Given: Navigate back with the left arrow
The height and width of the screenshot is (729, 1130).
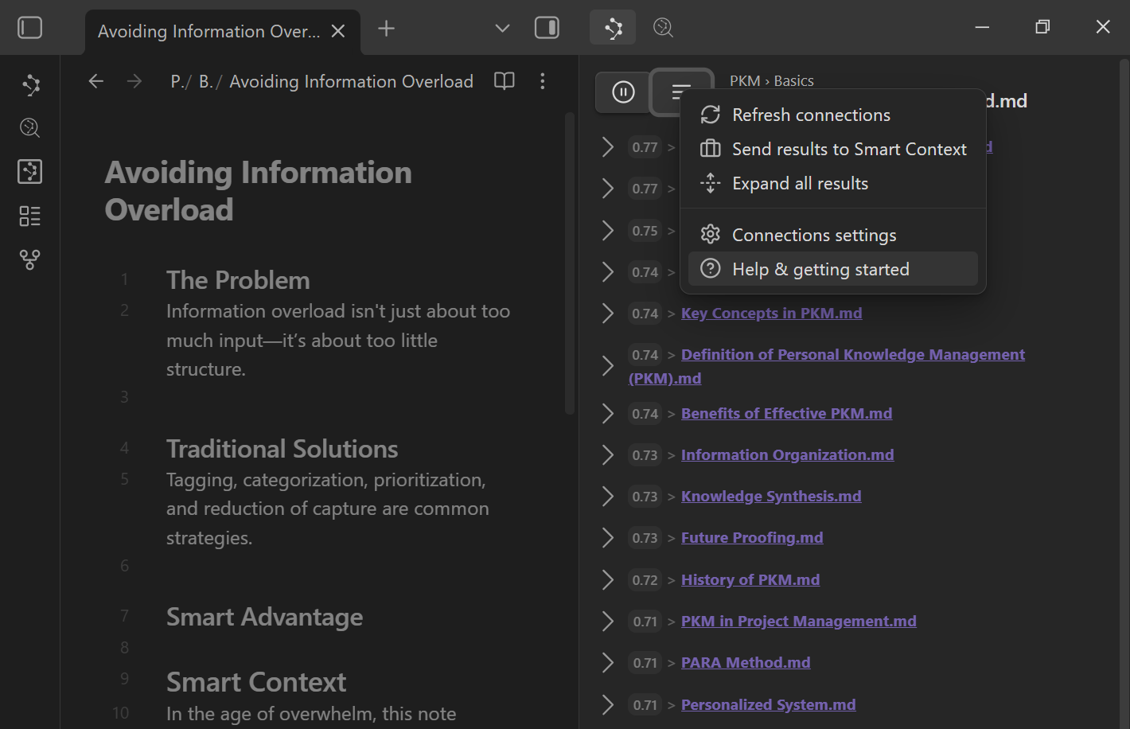Looking at the screenshot, I should point(96,81).
